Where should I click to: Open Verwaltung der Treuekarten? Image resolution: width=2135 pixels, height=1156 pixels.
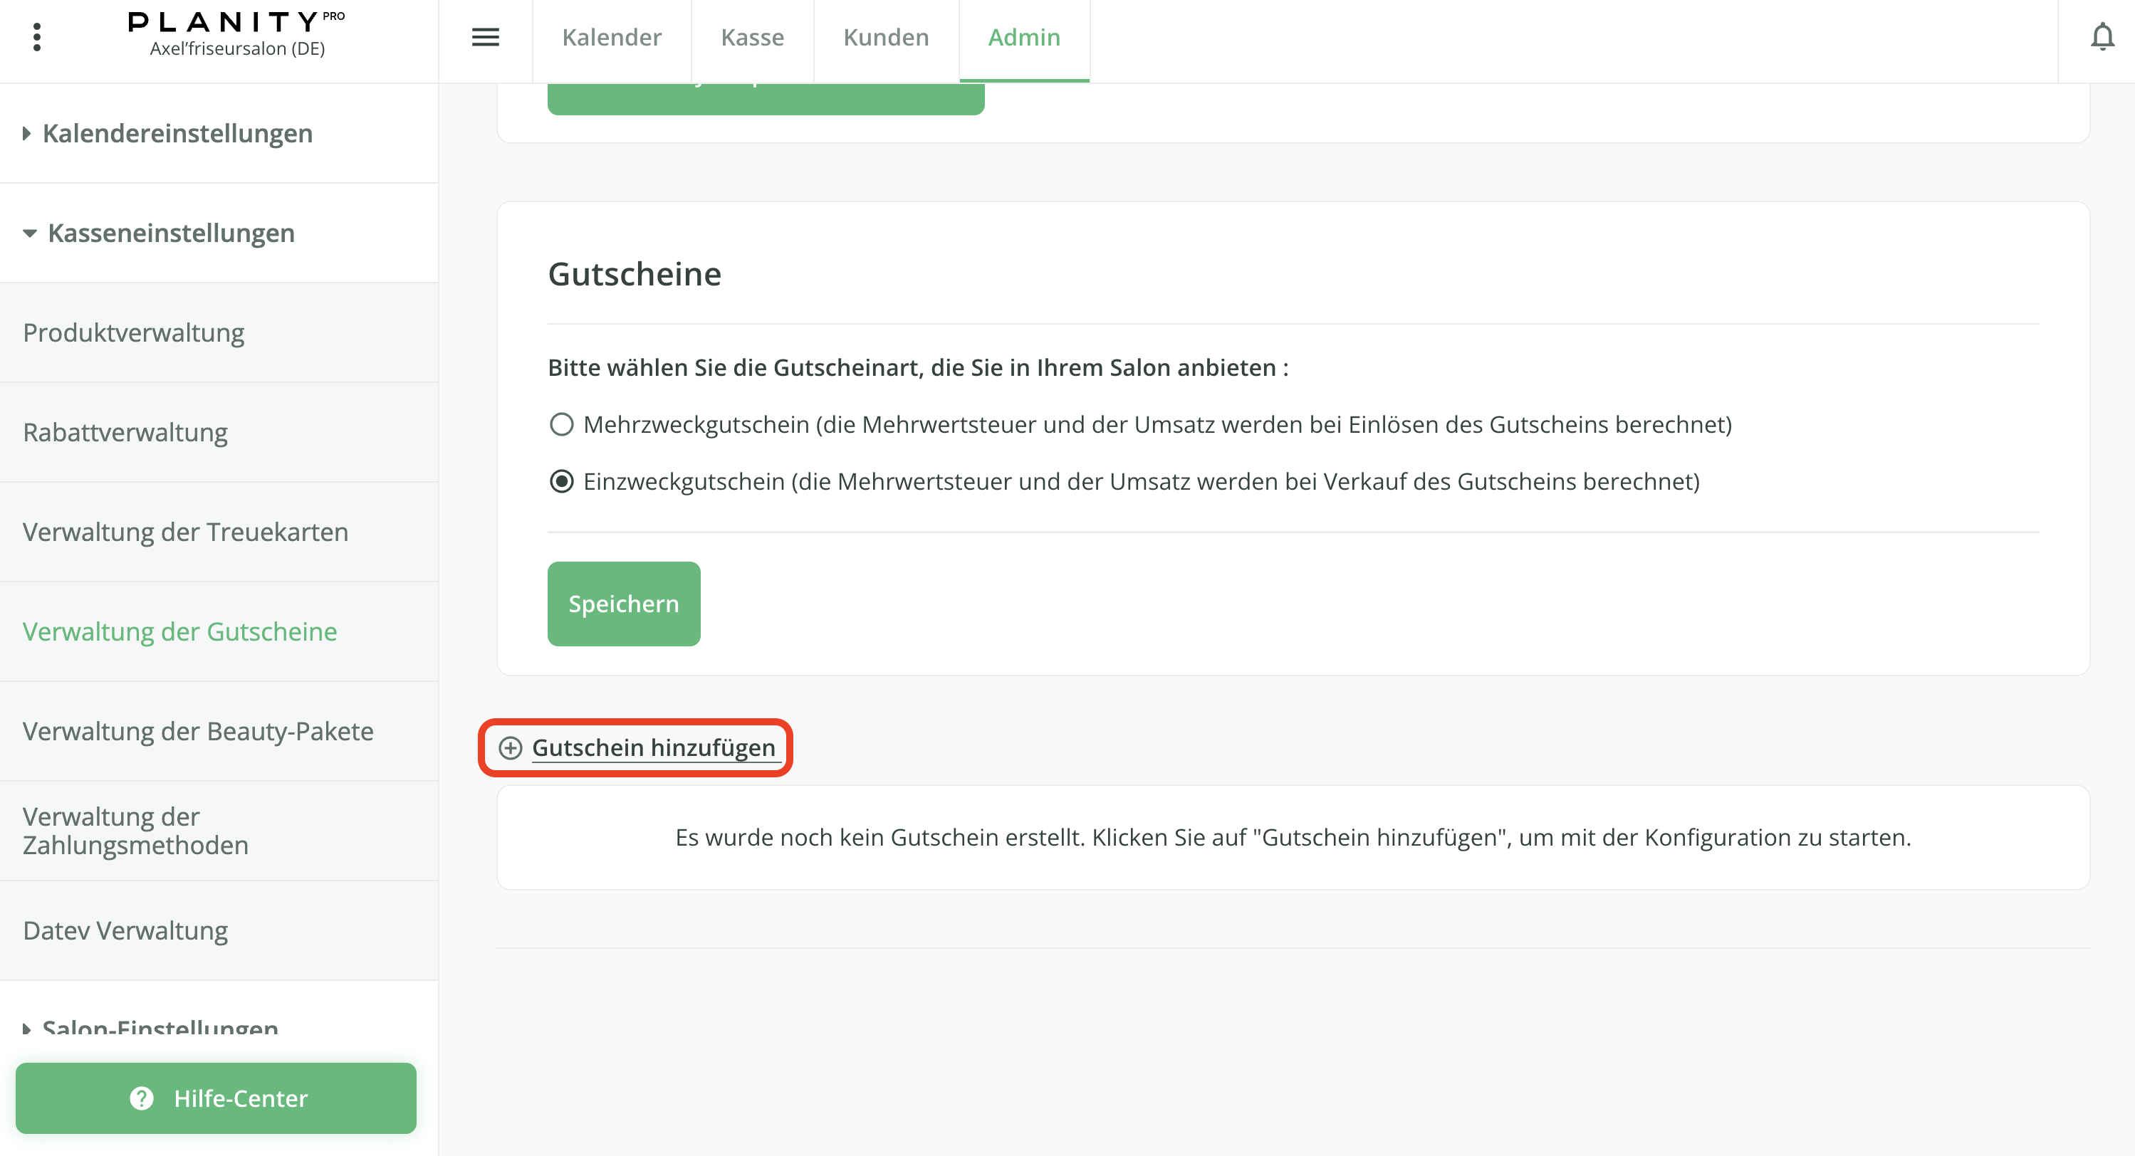click(185, 532)
